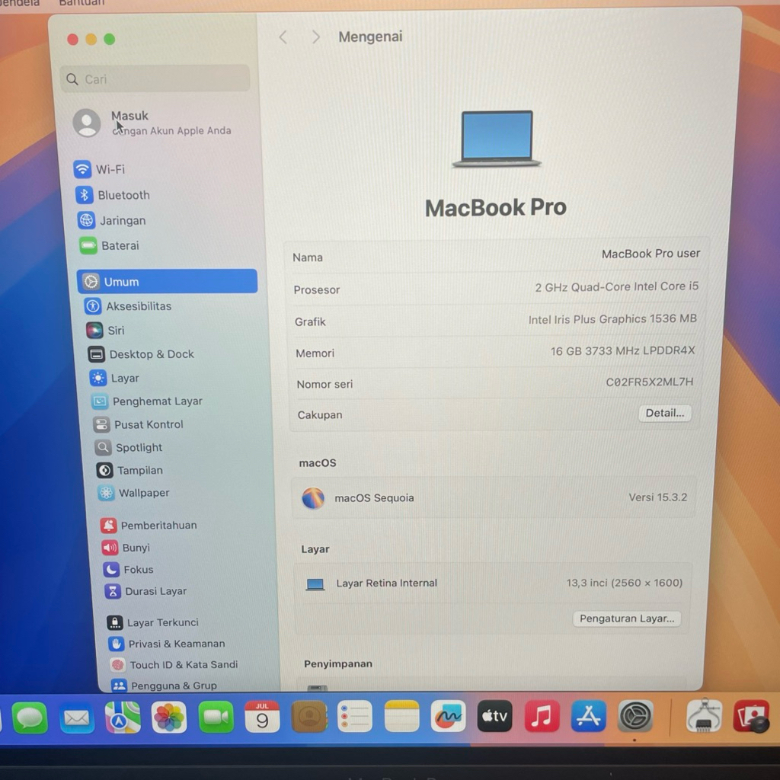Open the Bantuan menu in menu bar
Image resolution: width=780 pixels, height=780 pixels.
click(82, 3)
